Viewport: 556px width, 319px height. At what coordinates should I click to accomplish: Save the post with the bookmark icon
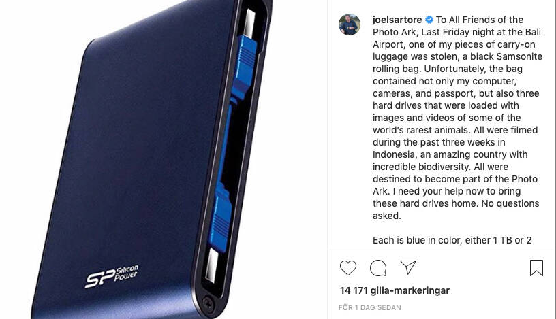coord(536,268)
